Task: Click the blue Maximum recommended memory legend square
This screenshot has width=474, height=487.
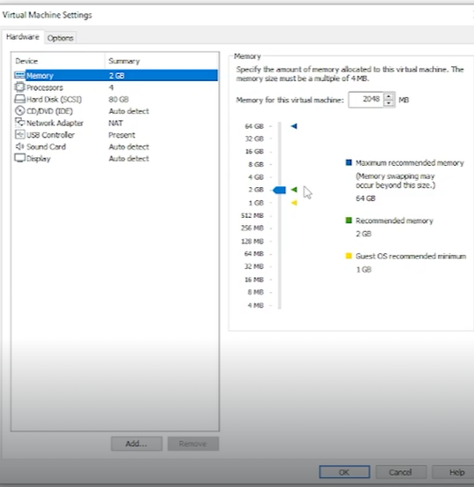Action: tap(349, 162)
